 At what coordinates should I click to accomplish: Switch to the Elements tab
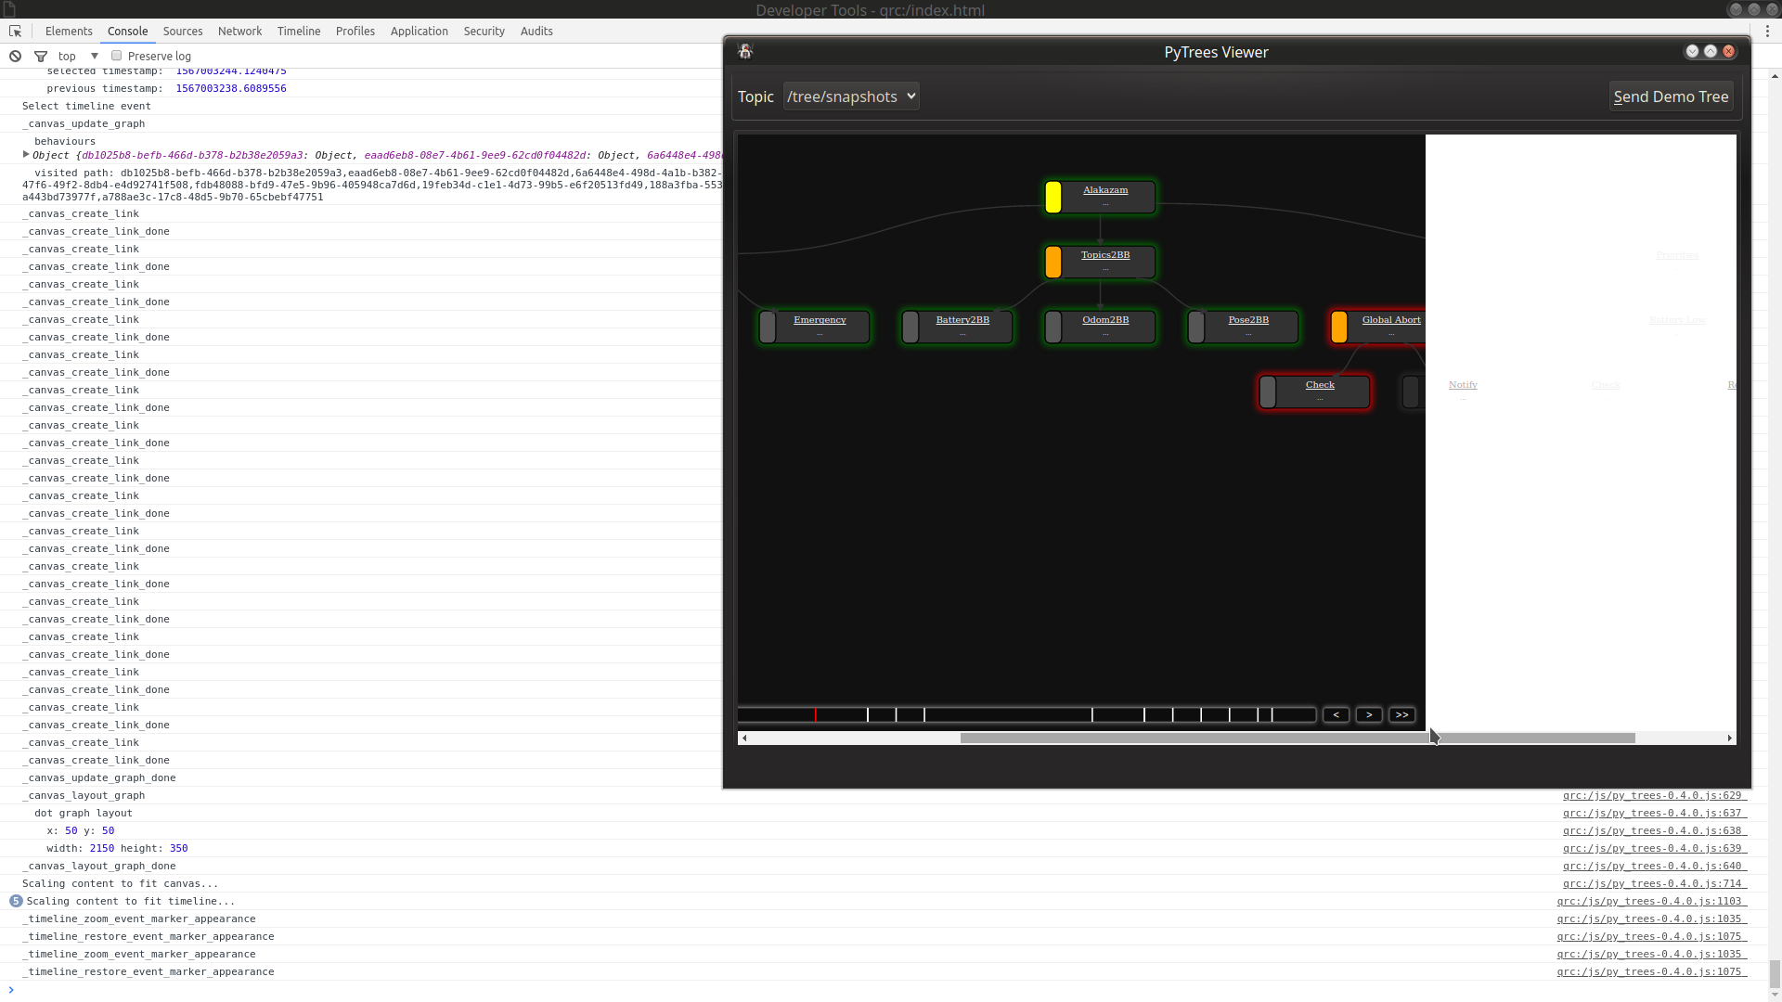coord(69,31)
